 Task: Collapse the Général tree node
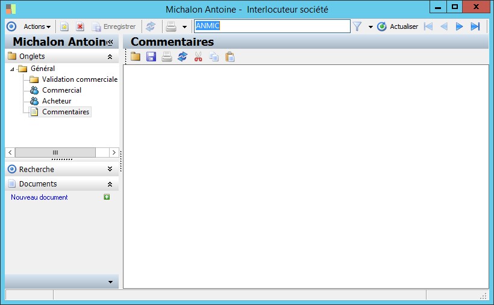point(12,69)
